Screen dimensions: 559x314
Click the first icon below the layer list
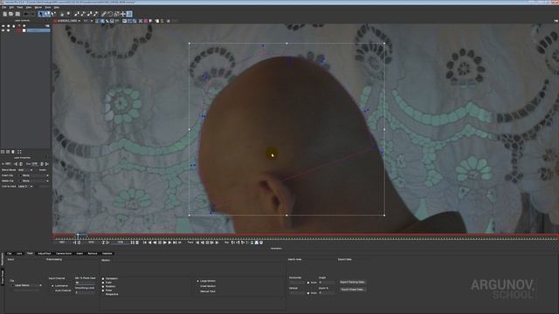3,152
